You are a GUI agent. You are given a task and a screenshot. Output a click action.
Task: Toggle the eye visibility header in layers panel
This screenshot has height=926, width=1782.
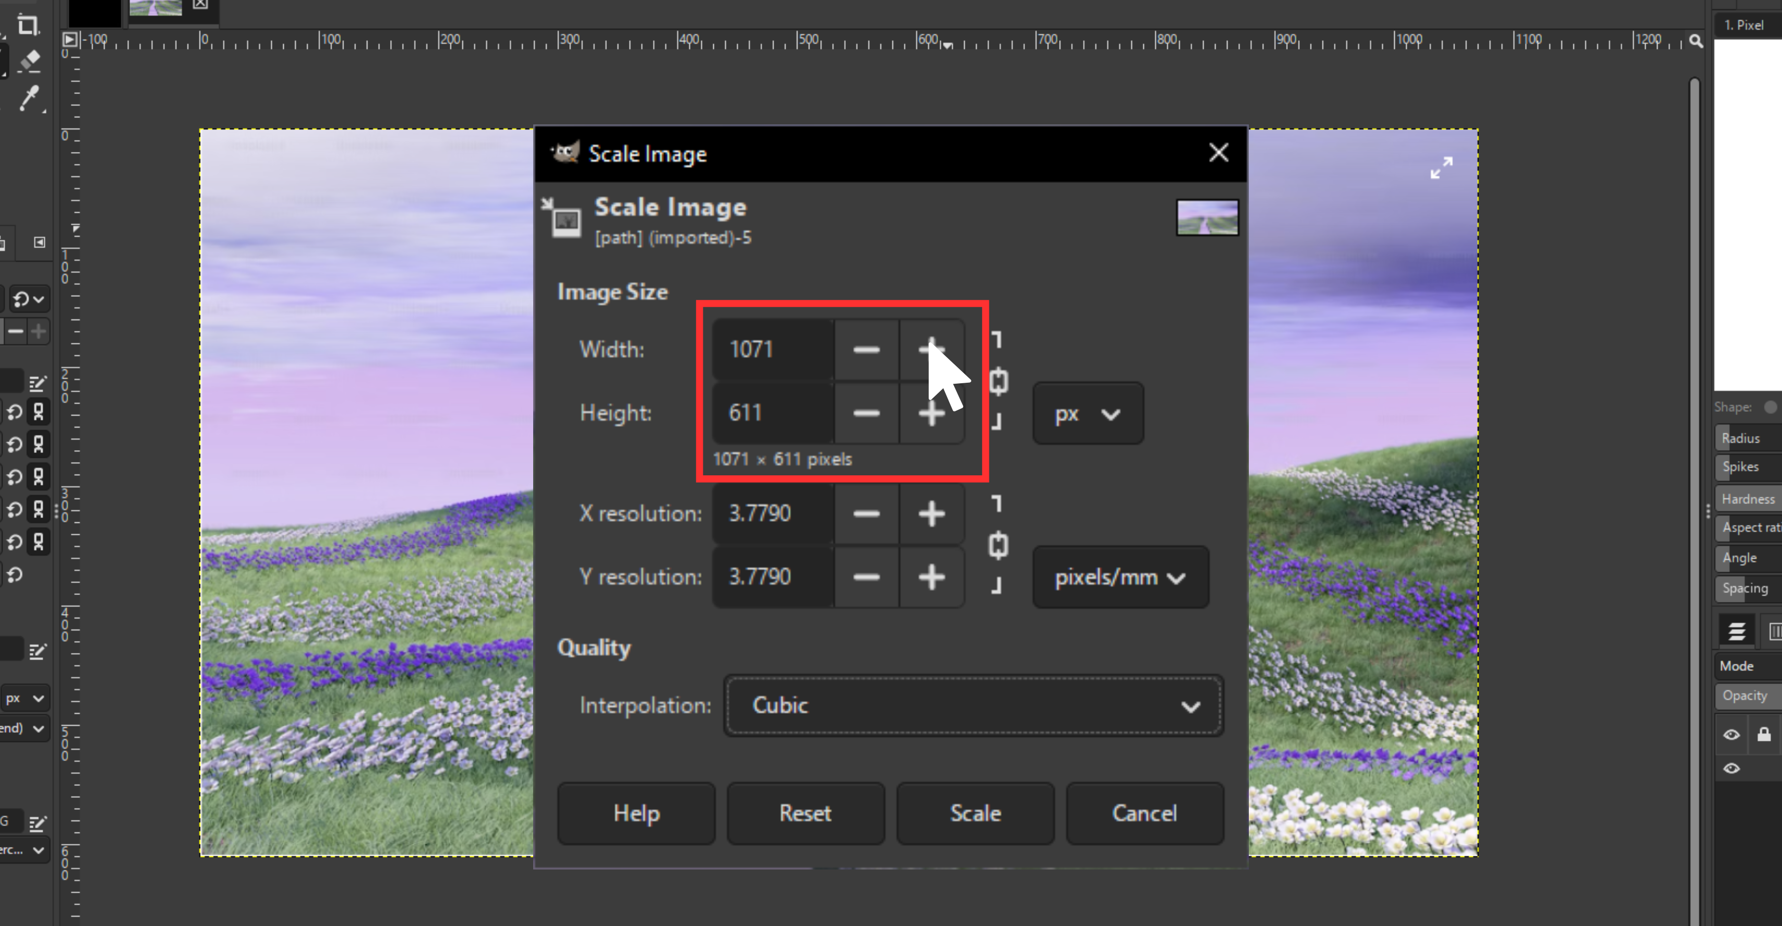1732,735
